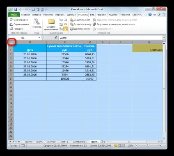Go to last sheet tab navigation arrow
The width and height of the screenshot is (174, 156).
click(19, 142)
